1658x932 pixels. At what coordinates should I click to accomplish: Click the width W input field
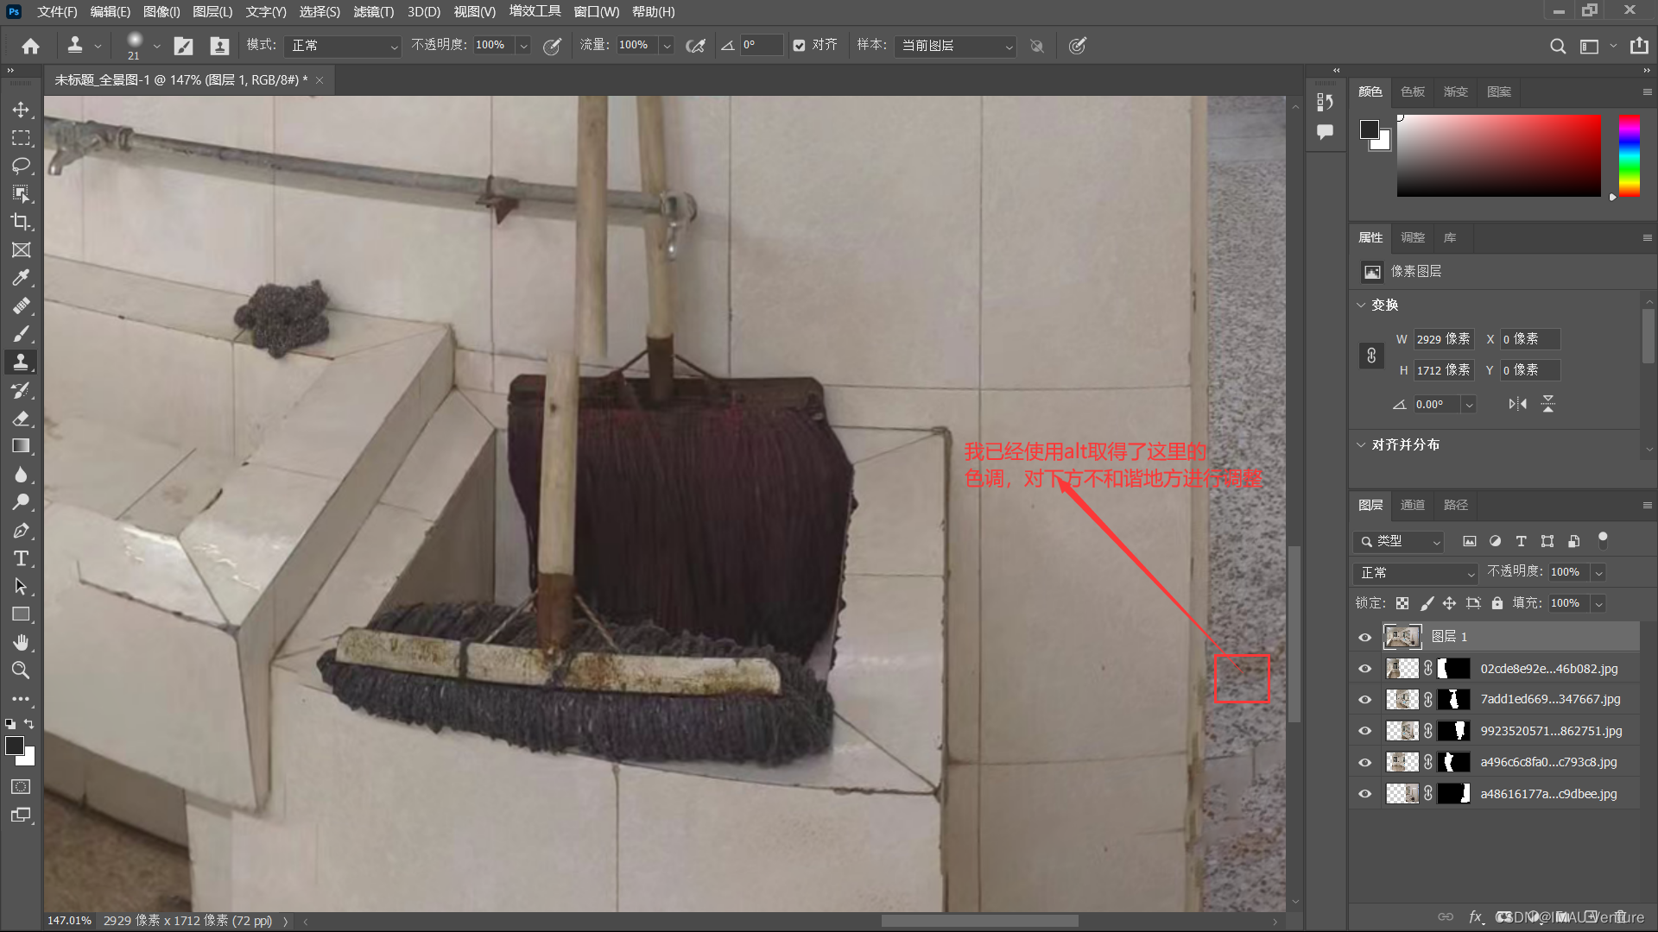click(1443, 339)
